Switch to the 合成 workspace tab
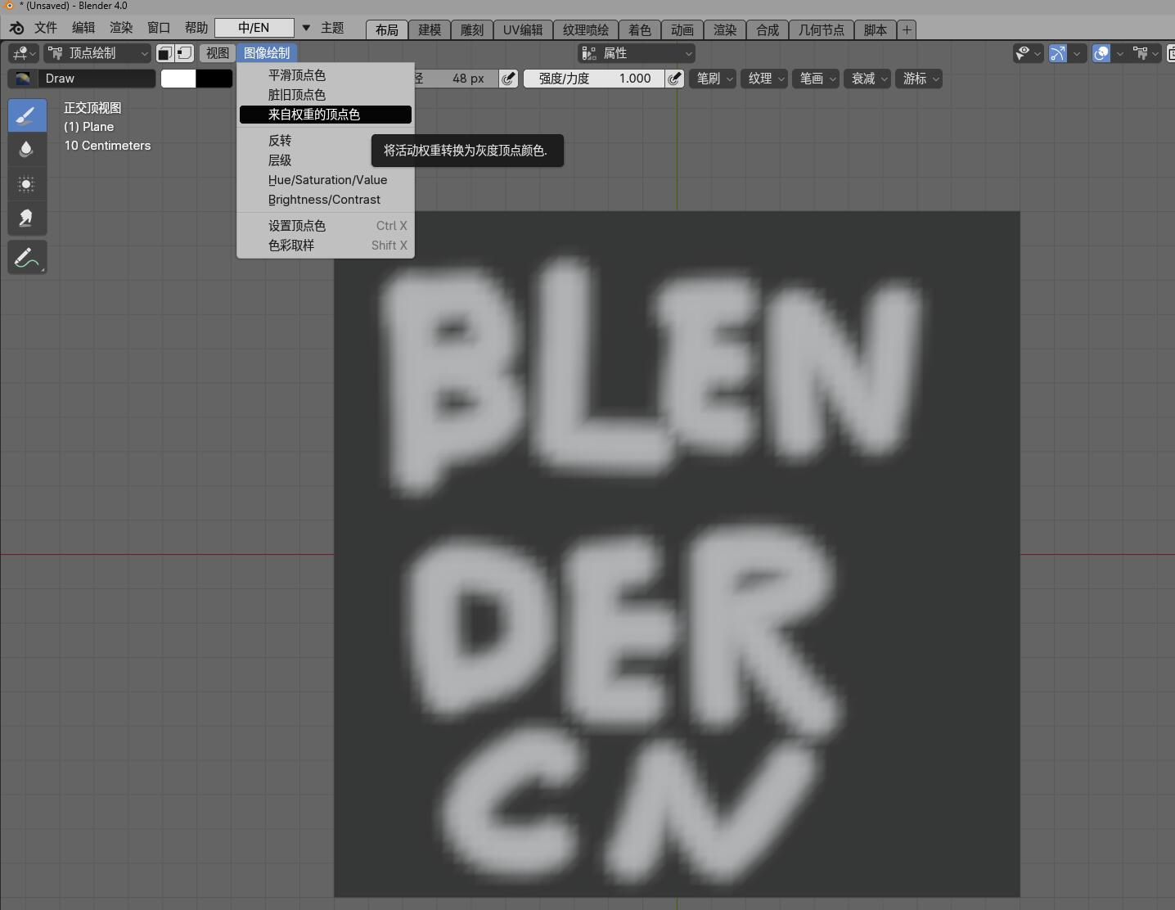The height and width of the screenshot is (910, 1175). [768, 30]
